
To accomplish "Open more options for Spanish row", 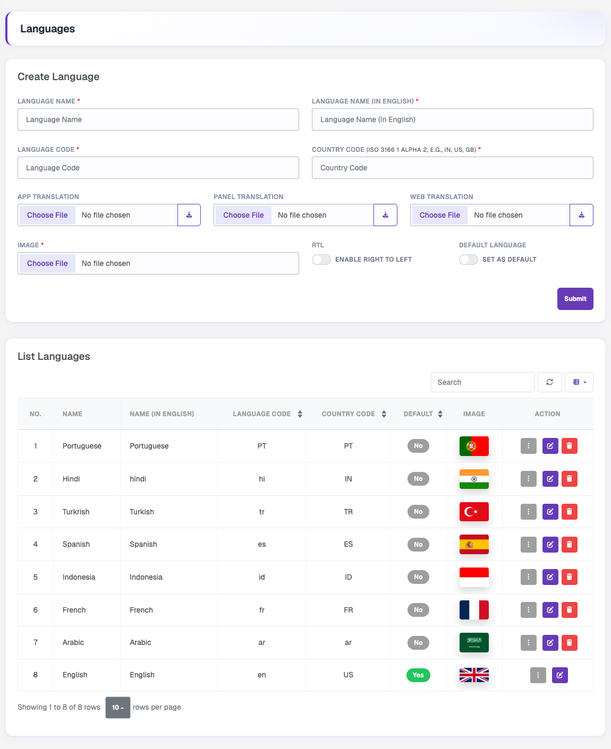I will (529, 545).
